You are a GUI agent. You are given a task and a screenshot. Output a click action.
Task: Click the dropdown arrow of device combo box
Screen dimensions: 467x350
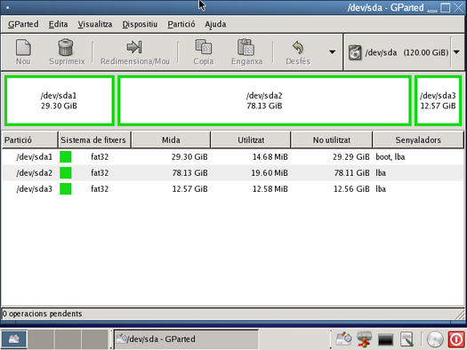click(456, 52)
